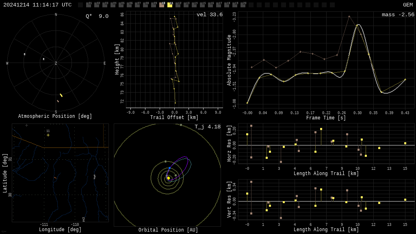This screenshot has width=416, height=234.
Task: Click the W compass label on polar plot
Action: coord(7,63)
